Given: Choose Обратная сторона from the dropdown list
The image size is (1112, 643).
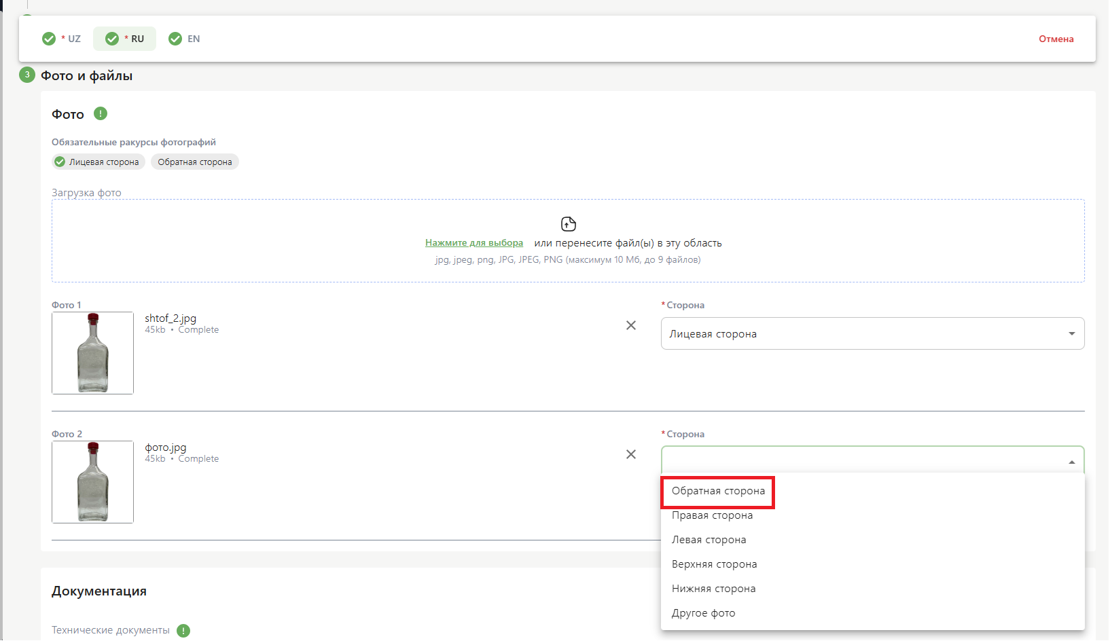Looking at the screenshot, I should pos(718,492).
